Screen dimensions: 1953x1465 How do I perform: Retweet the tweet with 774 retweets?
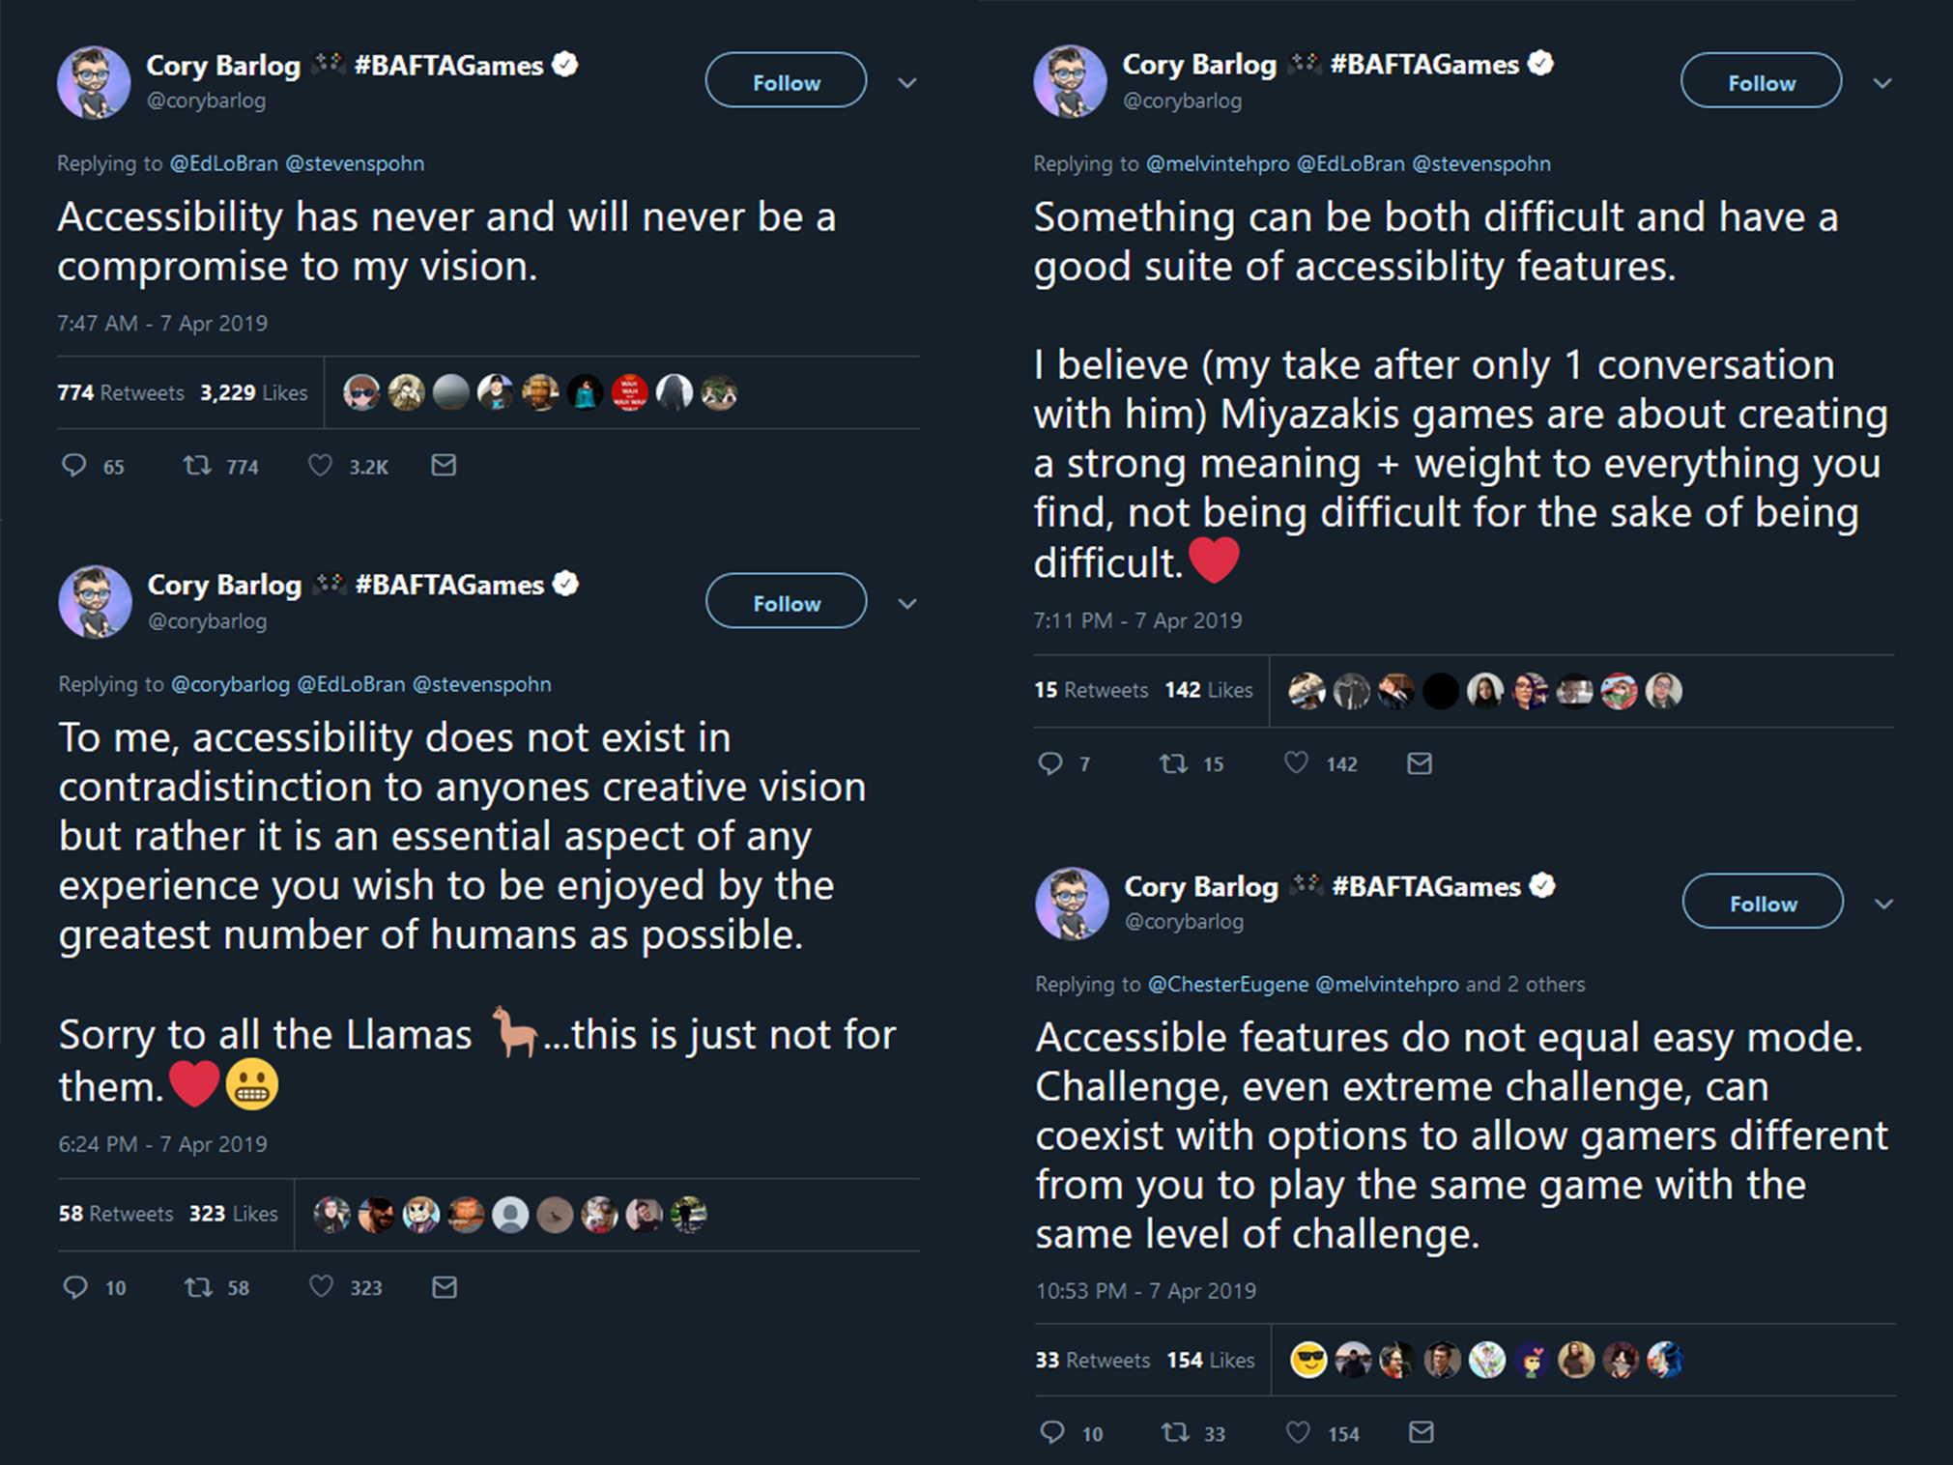[x=198, y=467]
